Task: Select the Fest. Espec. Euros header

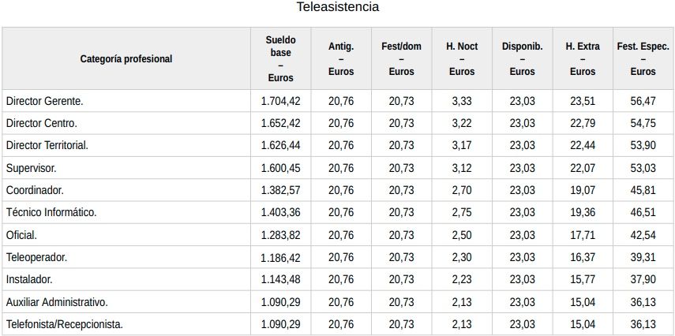Action: click(x=643, y=59)
